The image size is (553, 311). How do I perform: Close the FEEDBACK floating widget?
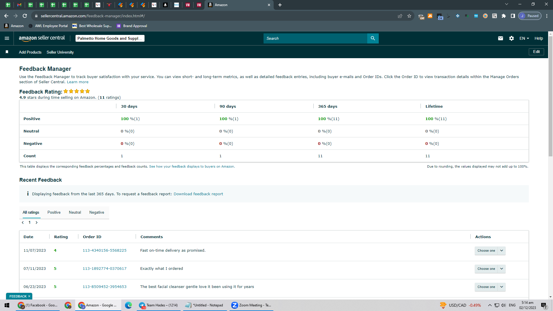click(29, 296)
